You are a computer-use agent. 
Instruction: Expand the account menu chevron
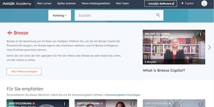[210, 4]
